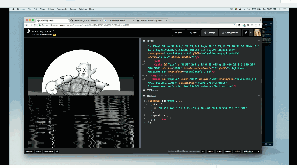This screenshot has width=297, height=168.
Task: Fold HTML code at line 65
Action: pyautogui.click(x=146, y=75)
